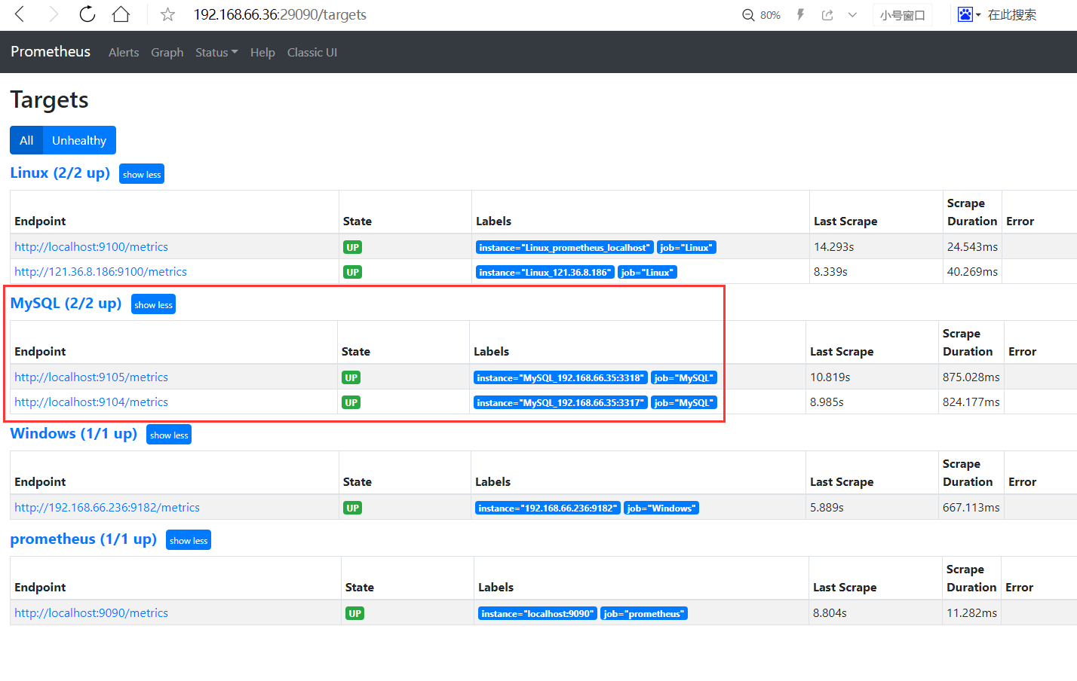Open the 192.168.66.236:9182 metrics link
Image resolution: width=1077 pixels, height=681 pixels.
click(x=107, y=507)
